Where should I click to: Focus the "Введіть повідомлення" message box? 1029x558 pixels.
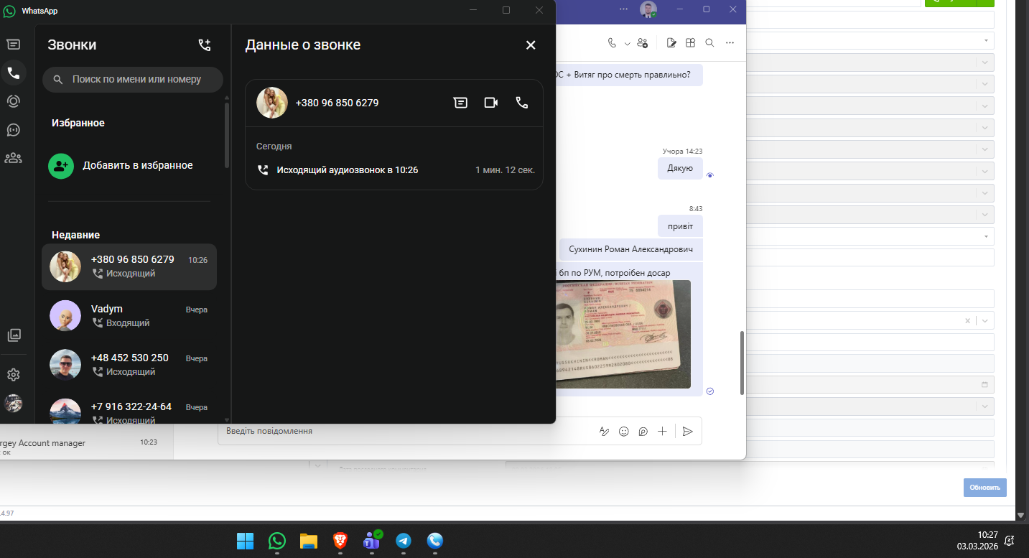tap(406, 431)
